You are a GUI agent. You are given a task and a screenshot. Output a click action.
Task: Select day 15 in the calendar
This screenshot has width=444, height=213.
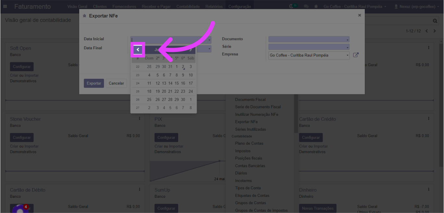177,83
